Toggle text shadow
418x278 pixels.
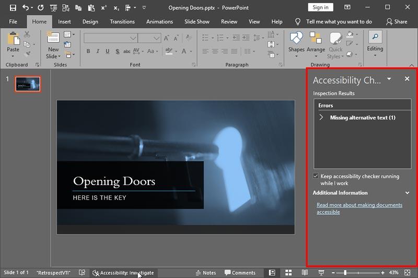(x=117, y=51)
